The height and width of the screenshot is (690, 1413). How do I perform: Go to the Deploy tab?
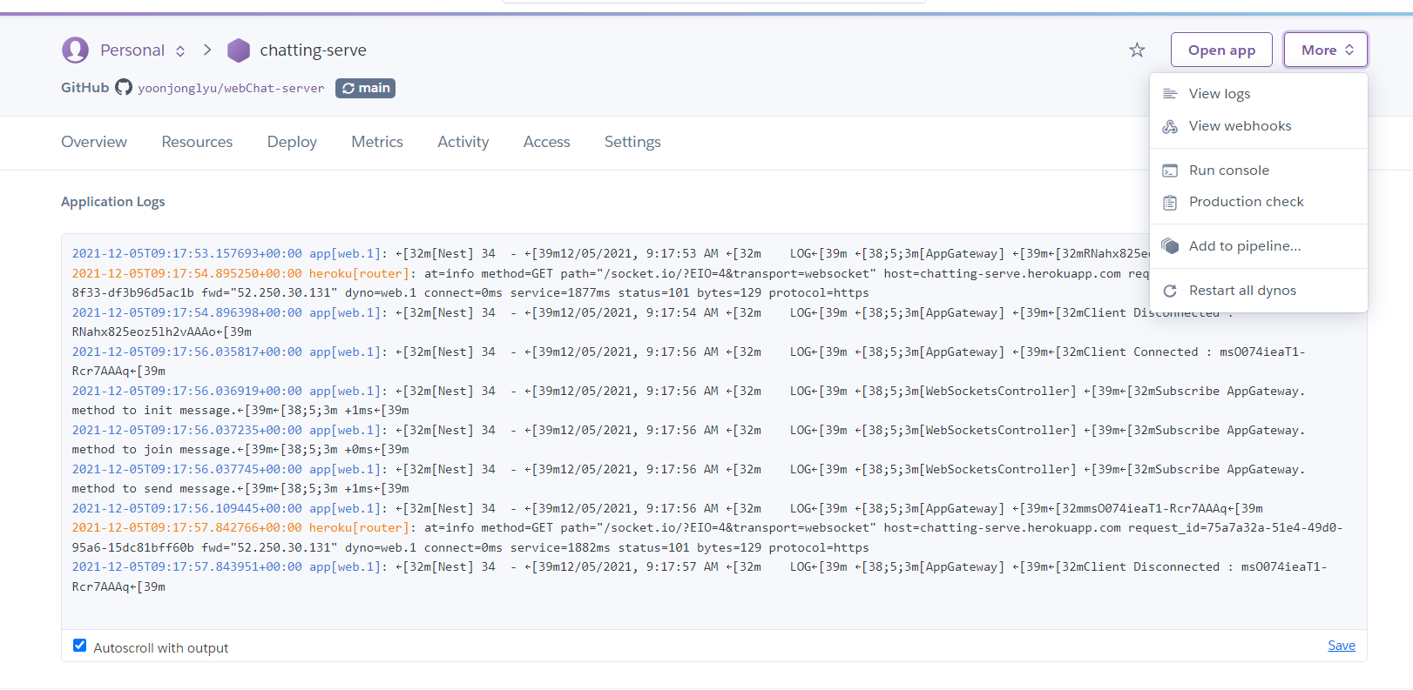(292, 142)
